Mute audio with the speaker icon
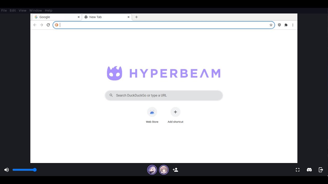The height and width of the screenshot is (184, 328). [x=6, y=170]
